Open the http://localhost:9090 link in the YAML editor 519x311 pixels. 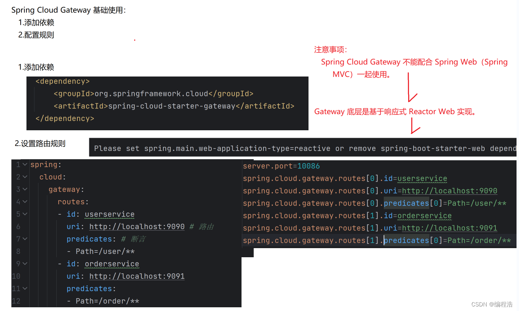pos(137,227)
